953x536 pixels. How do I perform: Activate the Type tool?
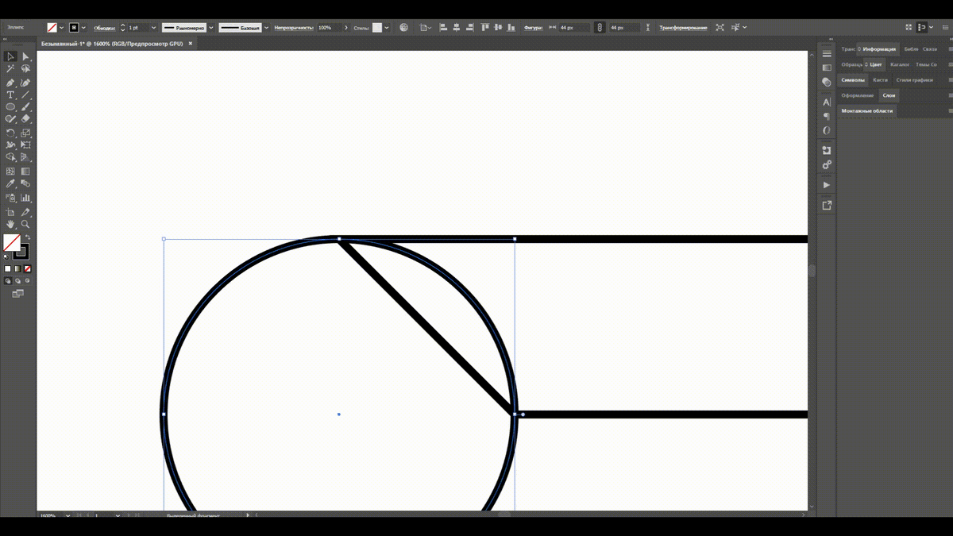click(10, 94)
